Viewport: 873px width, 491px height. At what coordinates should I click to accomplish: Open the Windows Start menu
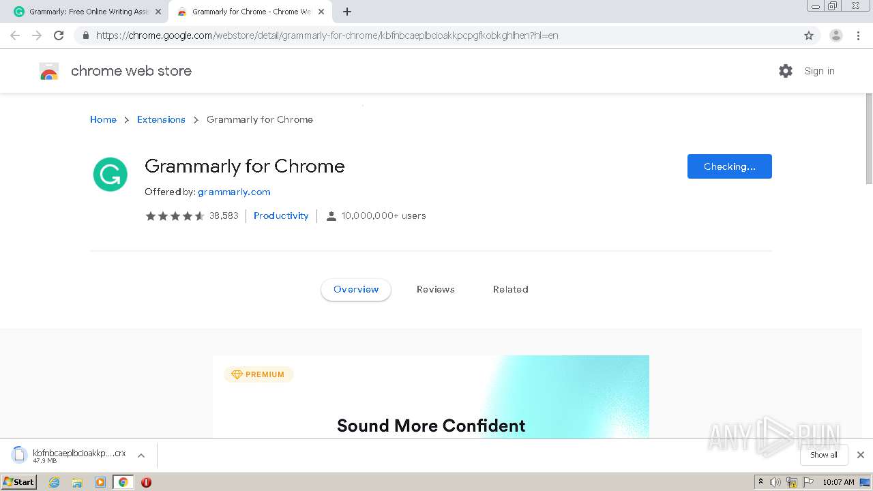pos(19,481)
